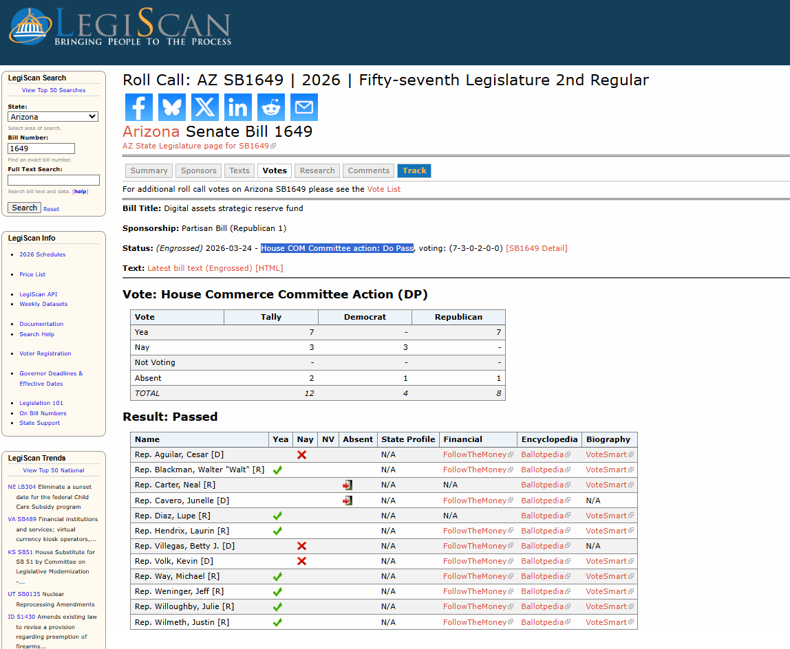
Task: Open AZ State Legislature page for SB1649
Action: pos(199,146)
